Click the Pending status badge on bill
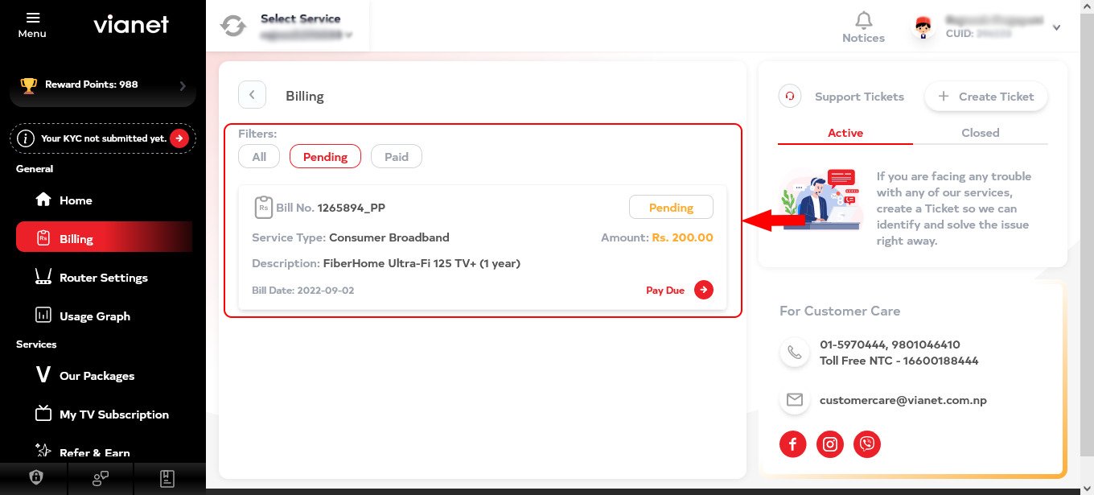This screenshot has width=1094, height=495. point(671,207)
